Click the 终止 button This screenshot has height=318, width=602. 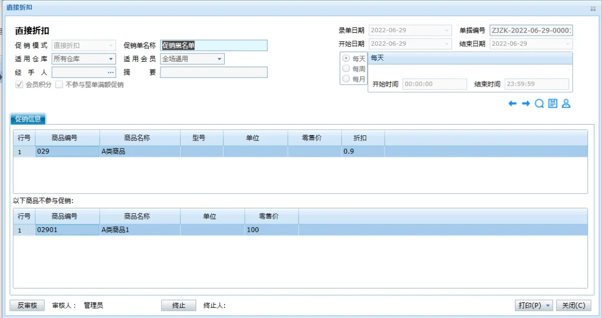pos(178,305)
